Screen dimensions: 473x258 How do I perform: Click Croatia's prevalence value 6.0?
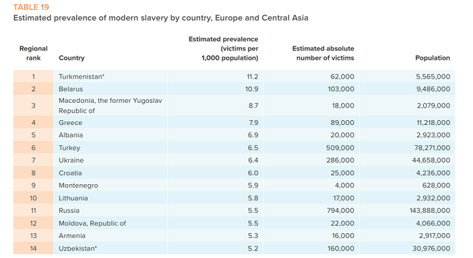(253, 173)
